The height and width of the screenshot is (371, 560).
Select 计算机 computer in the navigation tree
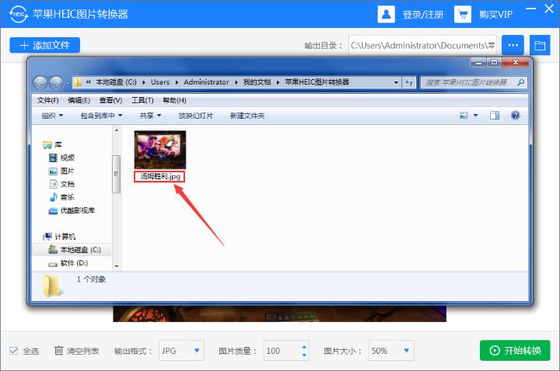[x=59, y=237]
